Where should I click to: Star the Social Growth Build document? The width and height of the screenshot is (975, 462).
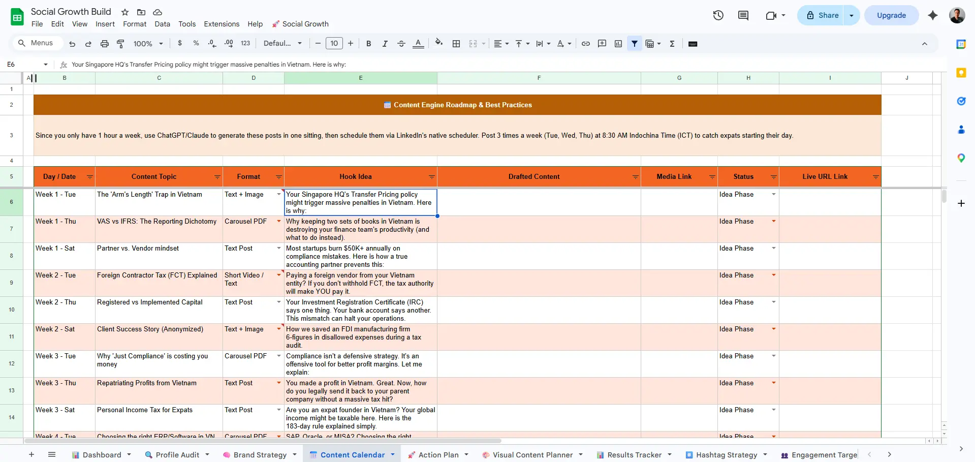click(125, 12)
